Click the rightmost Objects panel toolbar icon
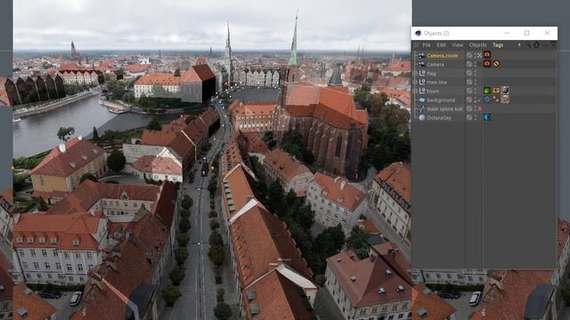 tap(553, 44)
